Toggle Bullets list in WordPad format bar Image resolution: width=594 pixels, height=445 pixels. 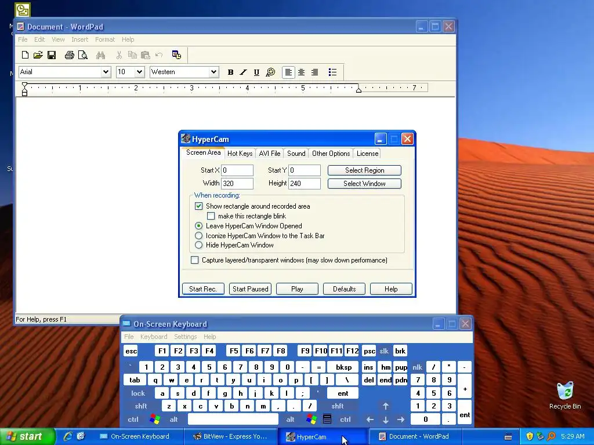tap(332, 72)
